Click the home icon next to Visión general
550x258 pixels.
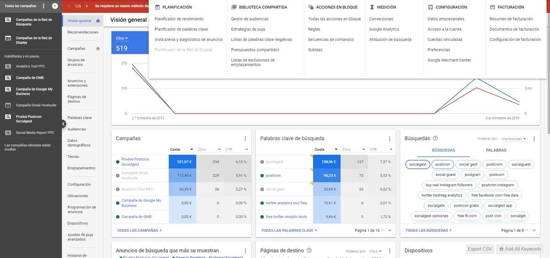pos(98,21)
